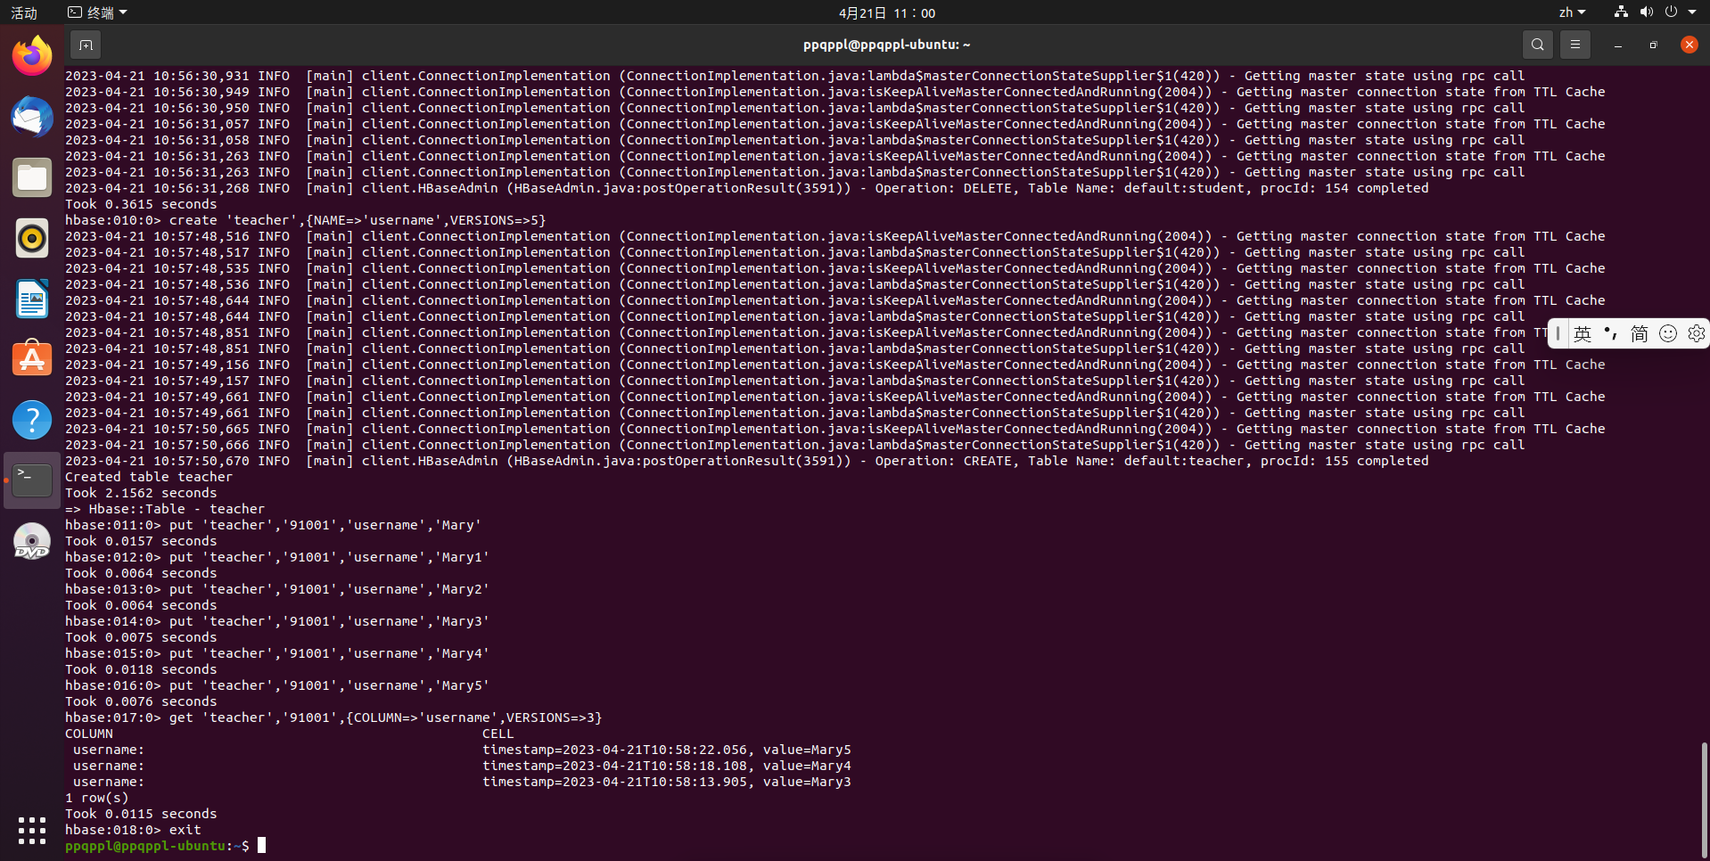This screenshot has width=1710, height=861.
Task: Click the network icon in the top bar
Action: point(1621,12)
